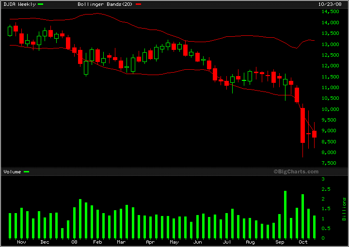Screen dimensions: 349x247
Task: Select the 14,000 price axis label
Action: pos(331,22)
